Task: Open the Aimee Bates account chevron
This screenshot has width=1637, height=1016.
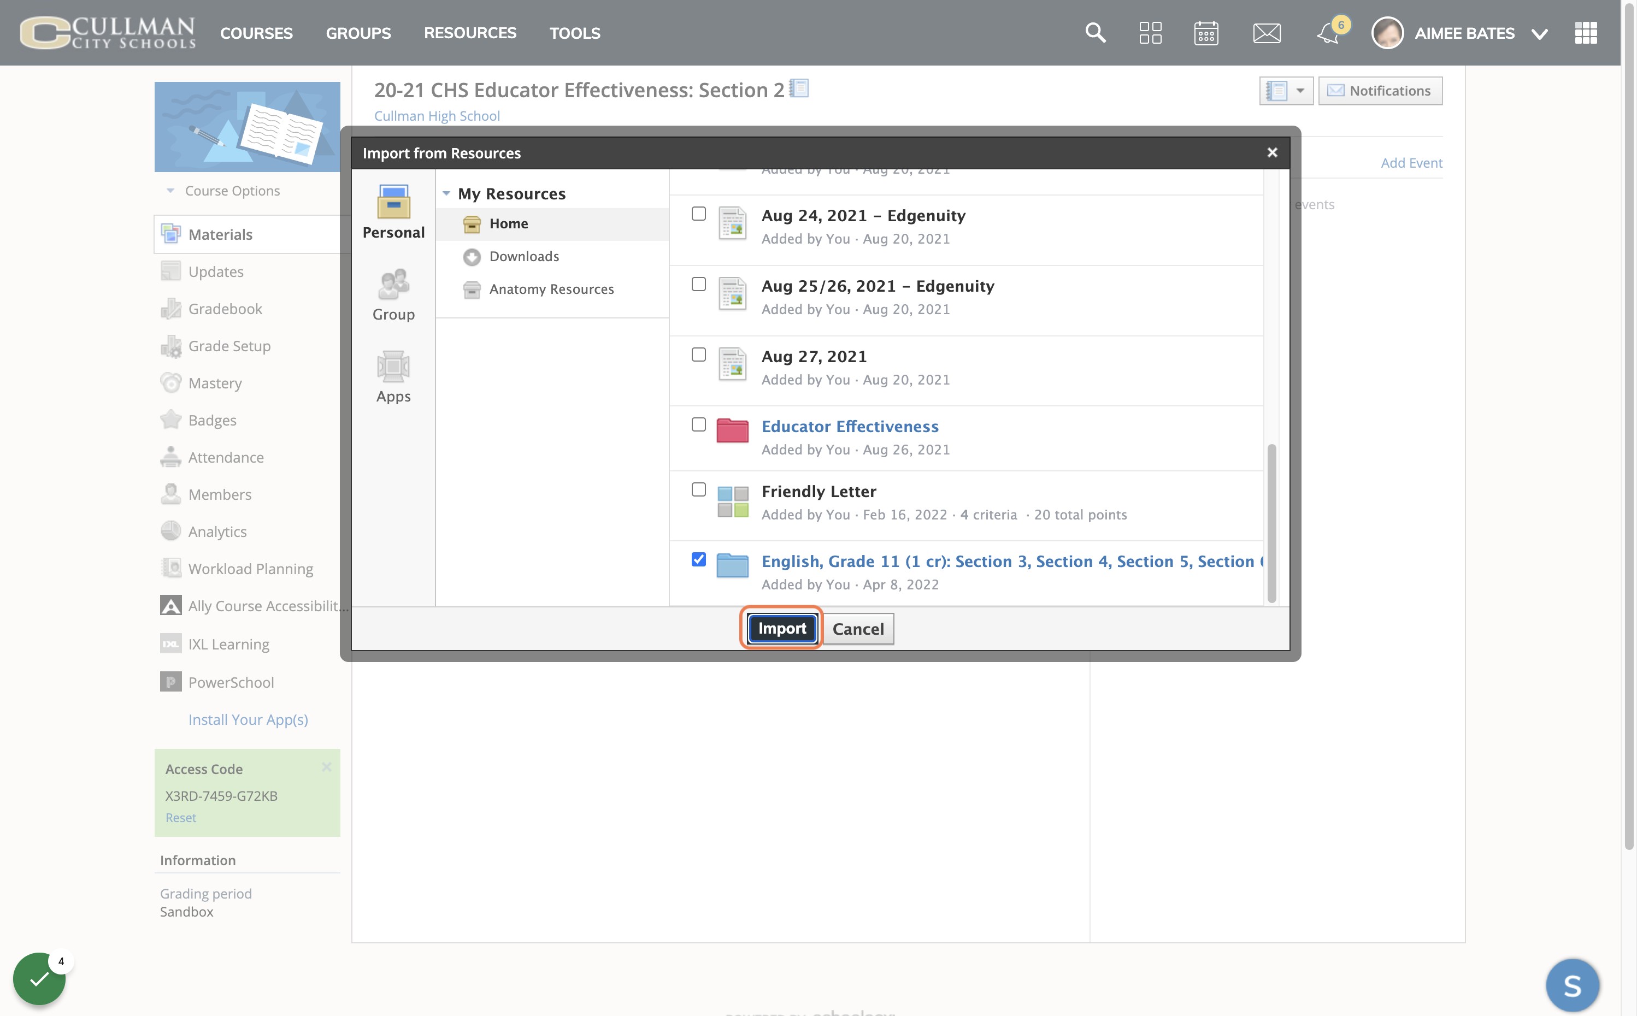Action: tap(1539, 34)
